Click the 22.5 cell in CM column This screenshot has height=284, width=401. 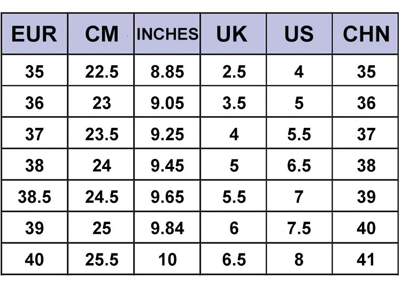102,72
